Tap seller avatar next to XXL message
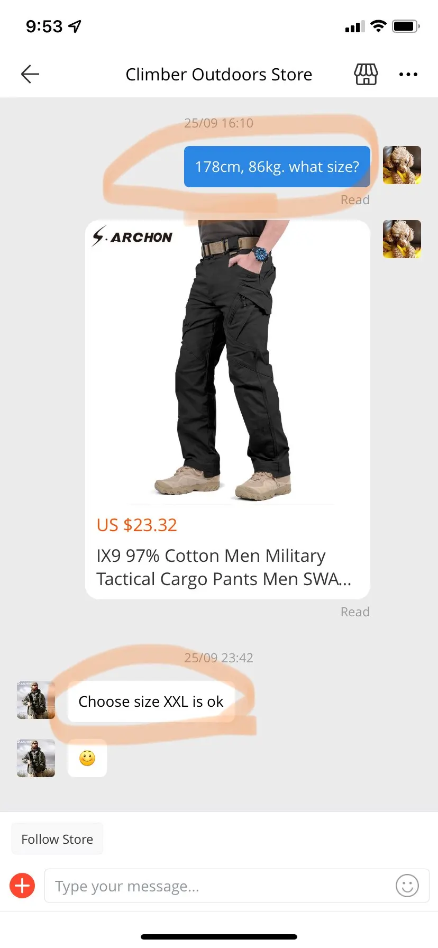 [x=36, y=700]
